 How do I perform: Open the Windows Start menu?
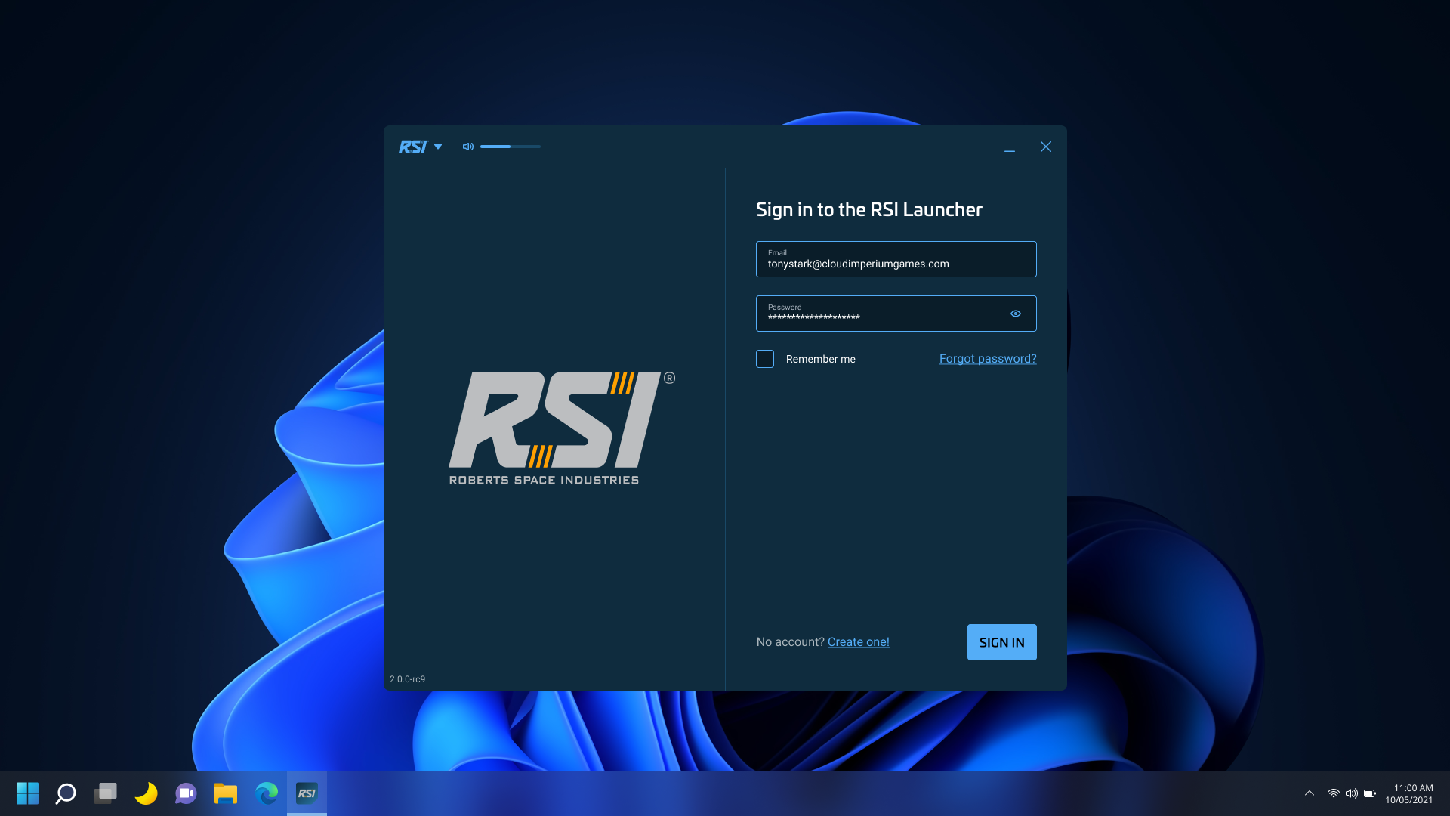[27, 793]
